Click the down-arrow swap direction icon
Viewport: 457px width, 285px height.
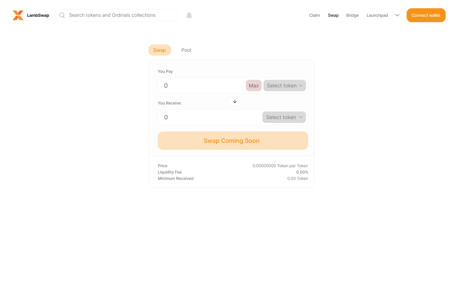pyautogui.click(x=235, y=101)
